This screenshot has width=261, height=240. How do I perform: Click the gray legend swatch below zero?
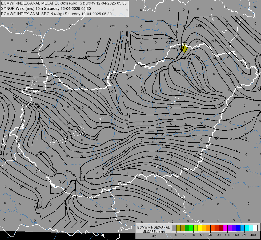[174, 228]
